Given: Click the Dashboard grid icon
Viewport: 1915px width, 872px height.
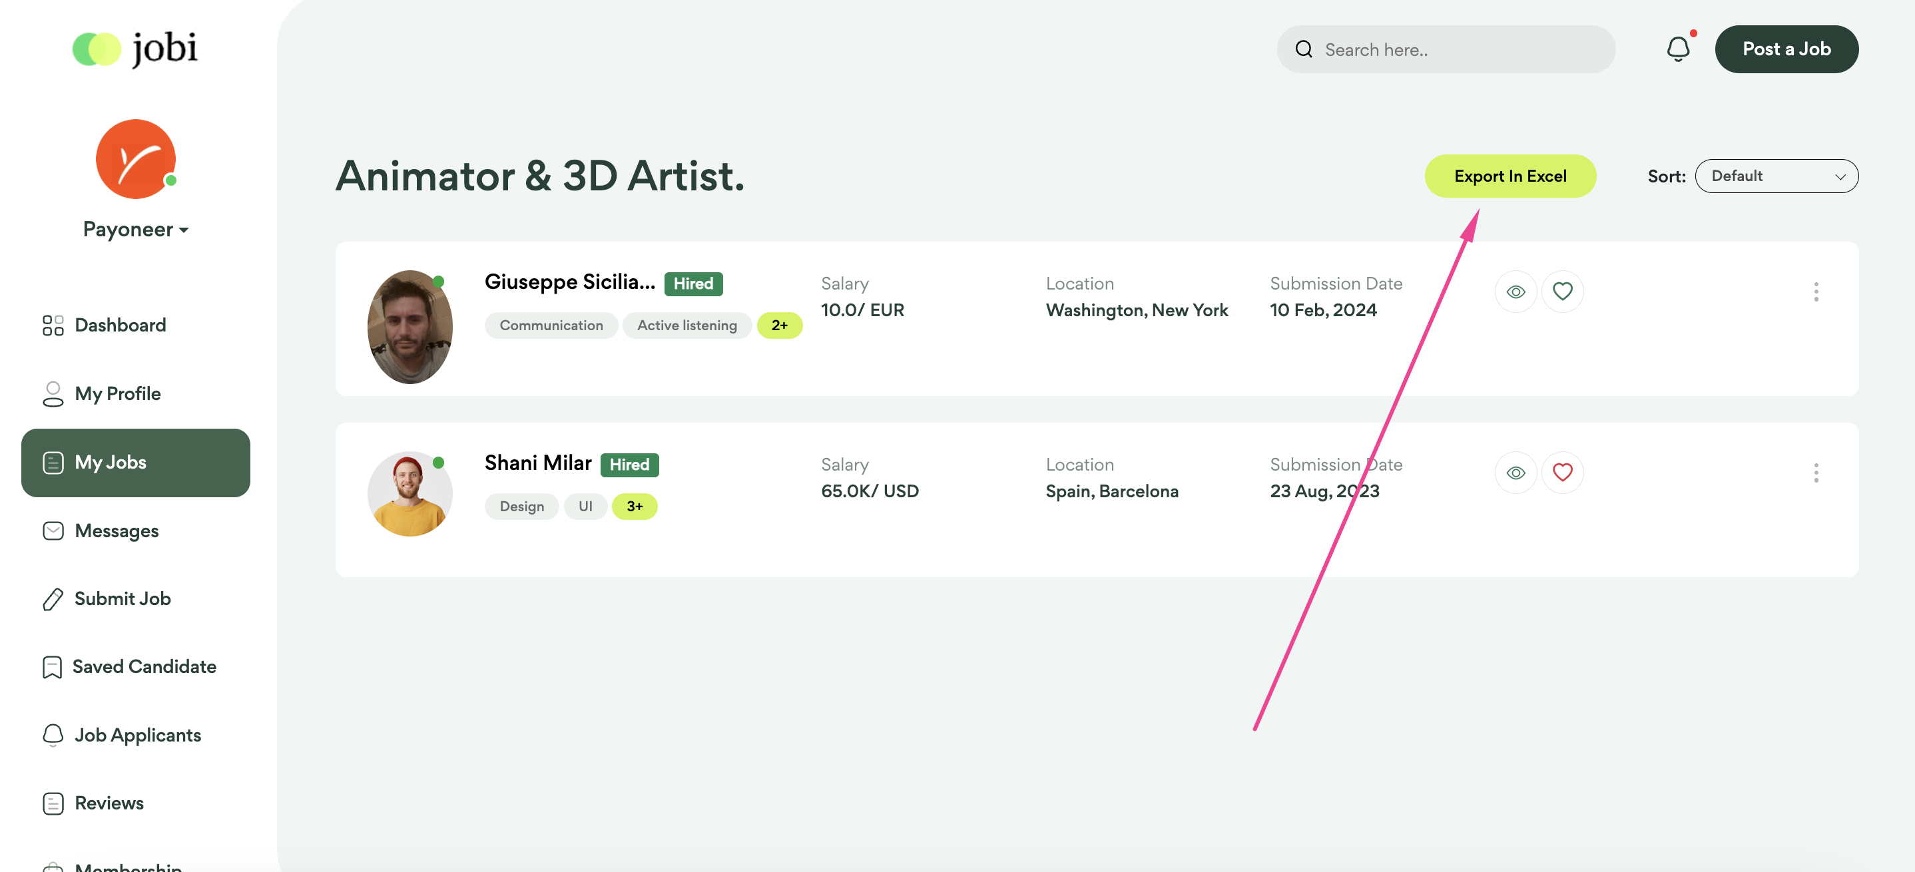Looking at the screenshot, I should [x=53, y=325].
